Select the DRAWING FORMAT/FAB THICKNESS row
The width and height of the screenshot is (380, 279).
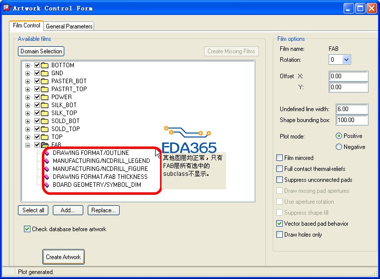coord(100,177)
